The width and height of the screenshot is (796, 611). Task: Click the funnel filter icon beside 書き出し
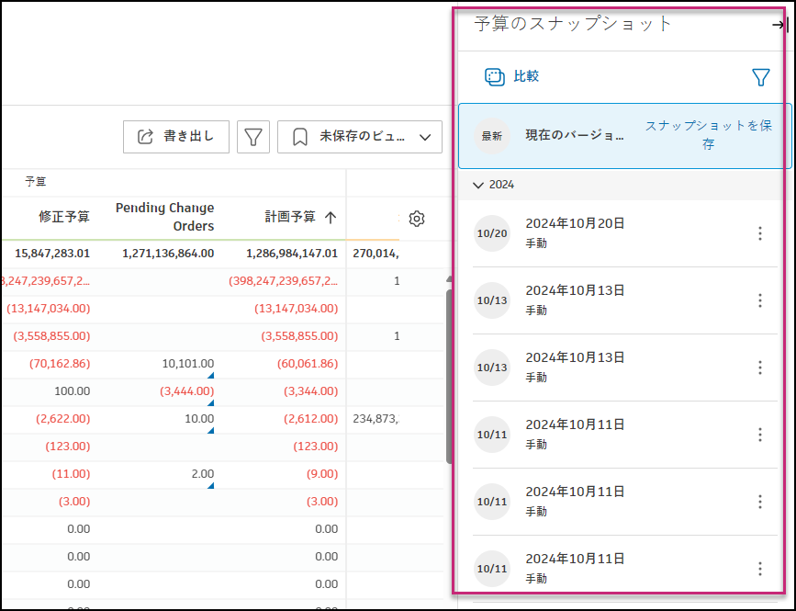point(253,136)
